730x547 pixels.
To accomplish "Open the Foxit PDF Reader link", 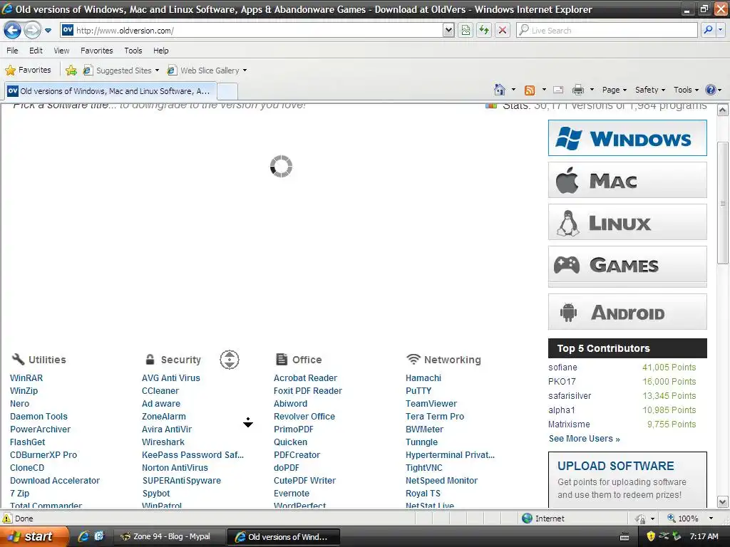I will pos(308,391).
